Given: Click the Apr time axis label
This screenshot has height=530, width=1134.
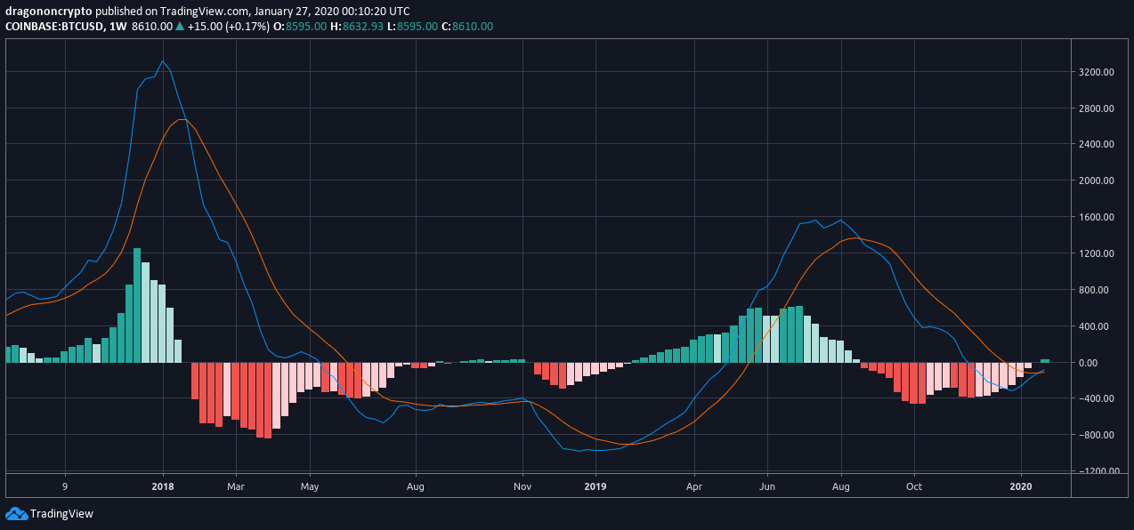Looking at the screenshot, I should pyautogui.click(x=694, y=486).
